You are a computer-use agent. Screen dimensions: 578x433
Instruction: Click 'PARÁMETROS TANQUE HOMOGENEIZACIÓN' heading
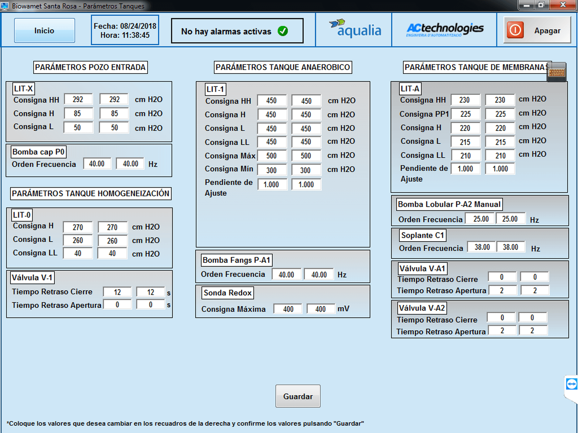coord(90,193)
